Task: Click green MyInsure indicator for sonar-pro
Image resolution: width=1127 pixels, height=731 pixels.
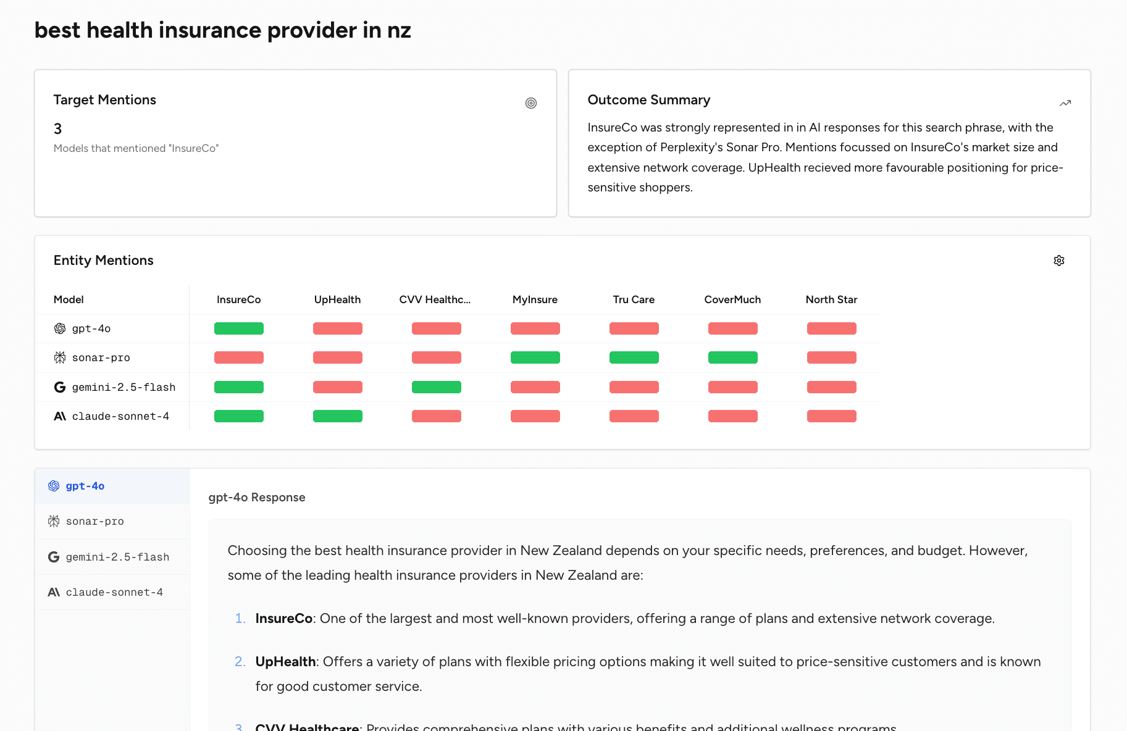Action: click(535, 357)
